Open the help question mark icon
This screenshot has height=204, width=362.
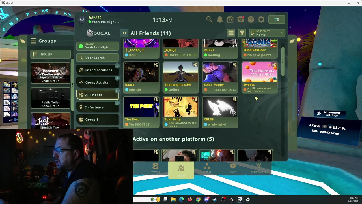(x=251, y=20)
